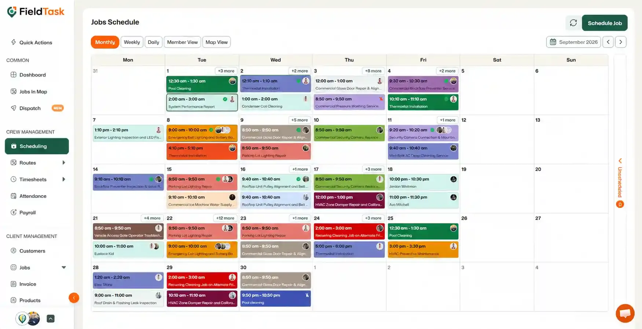Click the Unscheduled count badge
The image size is (642, 329).
coord(620,204)
